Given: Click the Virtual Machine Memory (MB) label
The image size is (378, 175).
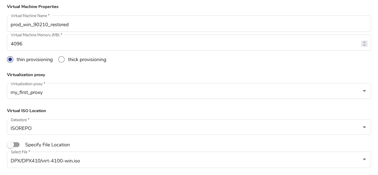Looking at the screenshot, I should [36, 35].
